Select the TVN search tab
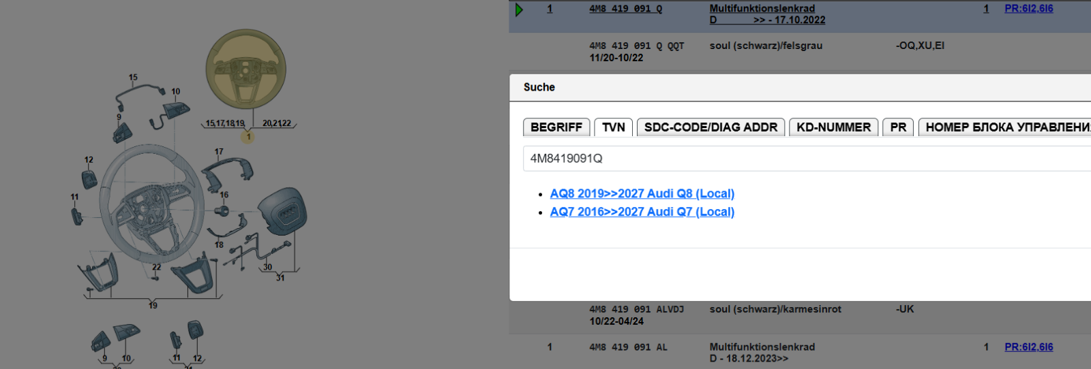The height and width of the screenshot is (369, 1091). click(613, 127)
